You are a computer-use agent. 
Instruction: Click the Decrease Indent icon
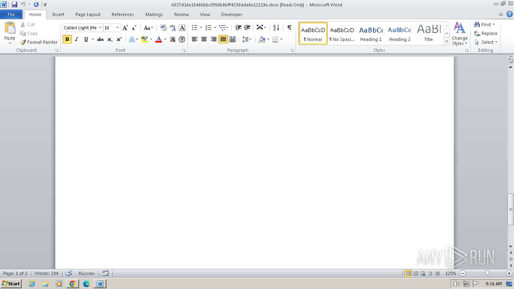click(x=238, y=28)
